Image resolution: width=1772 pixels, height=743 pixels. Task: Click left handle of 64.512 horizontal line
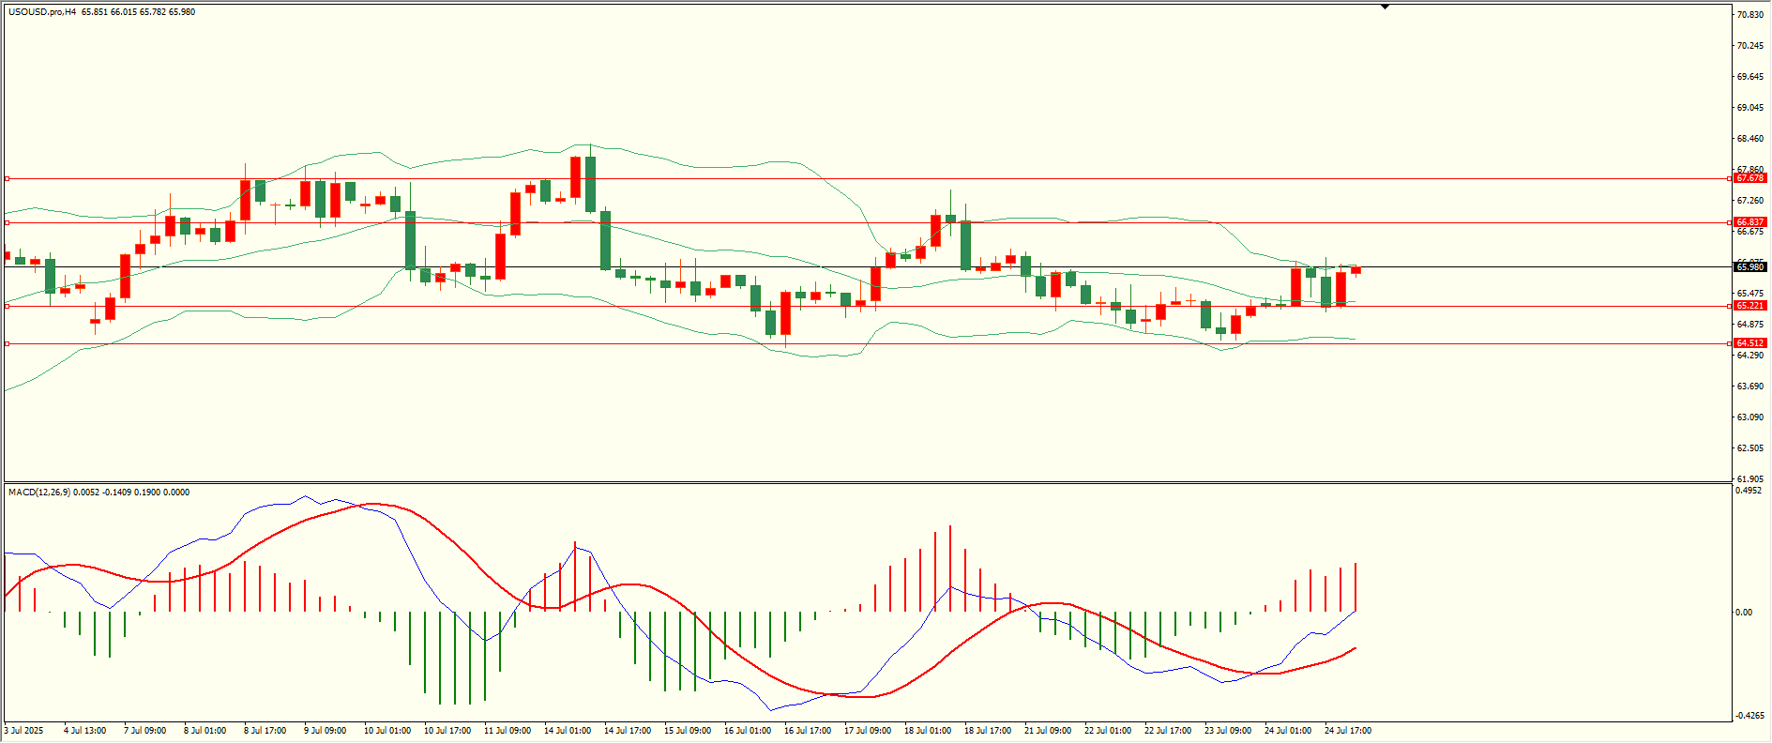[x=8, y=343]
